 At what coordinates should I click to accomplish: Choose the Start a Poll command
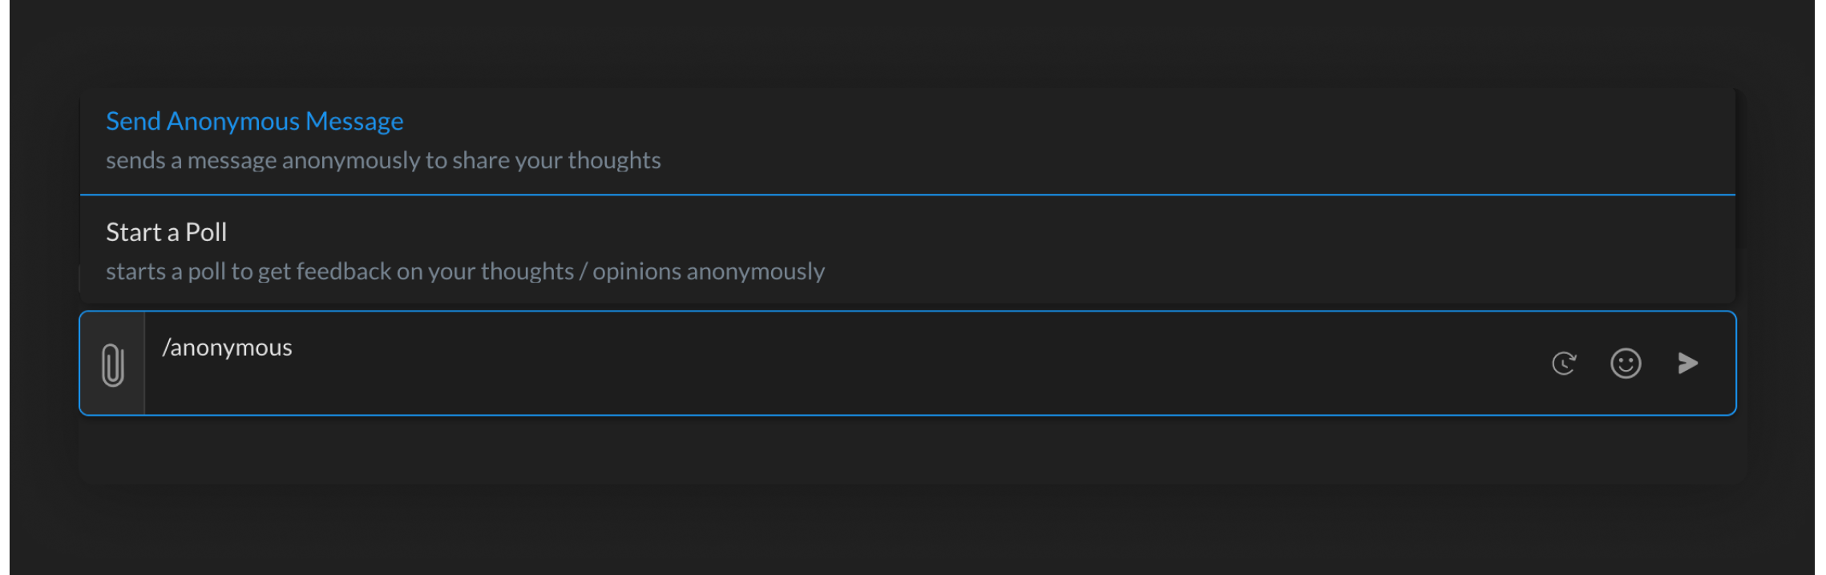(166, 232)
